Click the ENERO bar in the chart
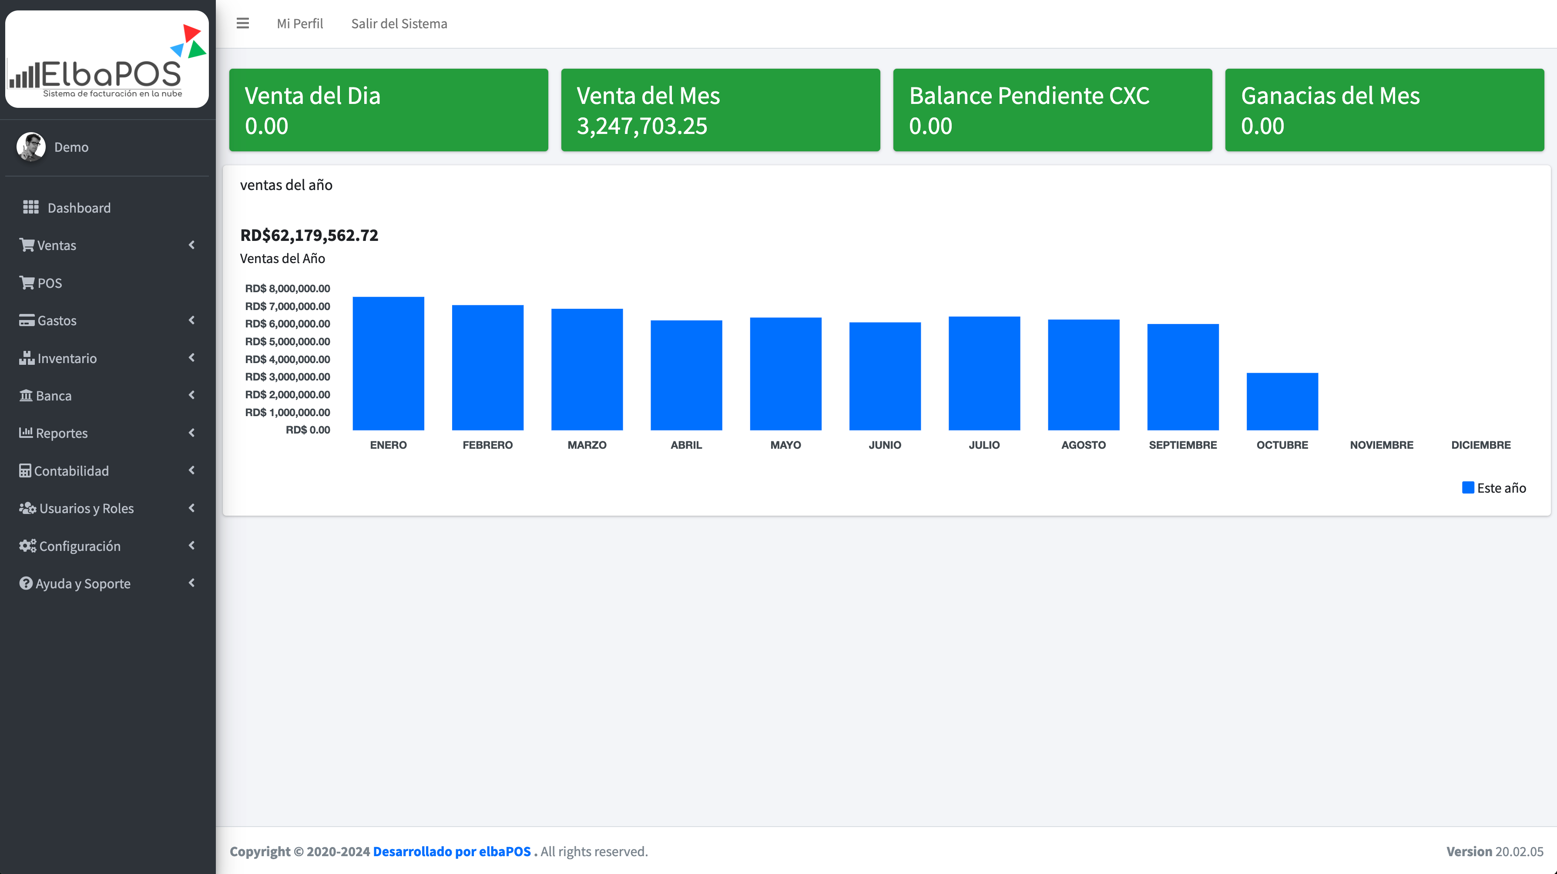The height and width of the screenshot is (874, 1557). (x=388, y=363)
